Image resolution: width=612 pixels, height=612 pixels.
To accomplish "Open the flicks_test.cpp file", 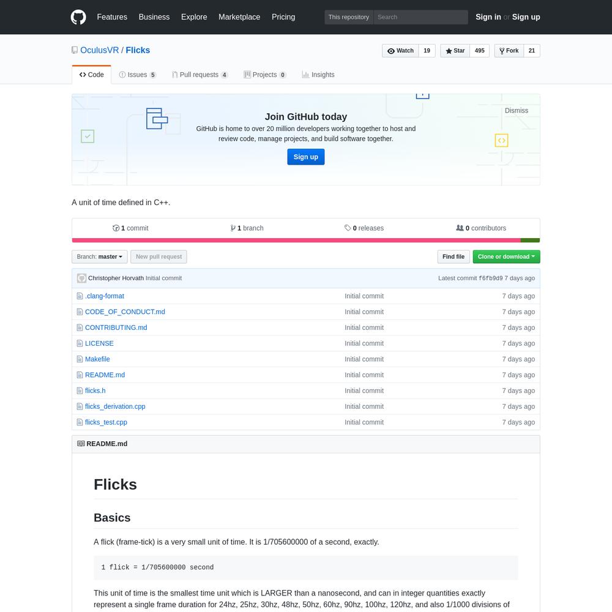I will (x=106, y=422).
